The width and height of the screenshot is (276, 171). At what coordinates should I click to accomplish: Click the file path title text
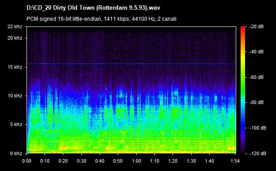tap(93, 8)
